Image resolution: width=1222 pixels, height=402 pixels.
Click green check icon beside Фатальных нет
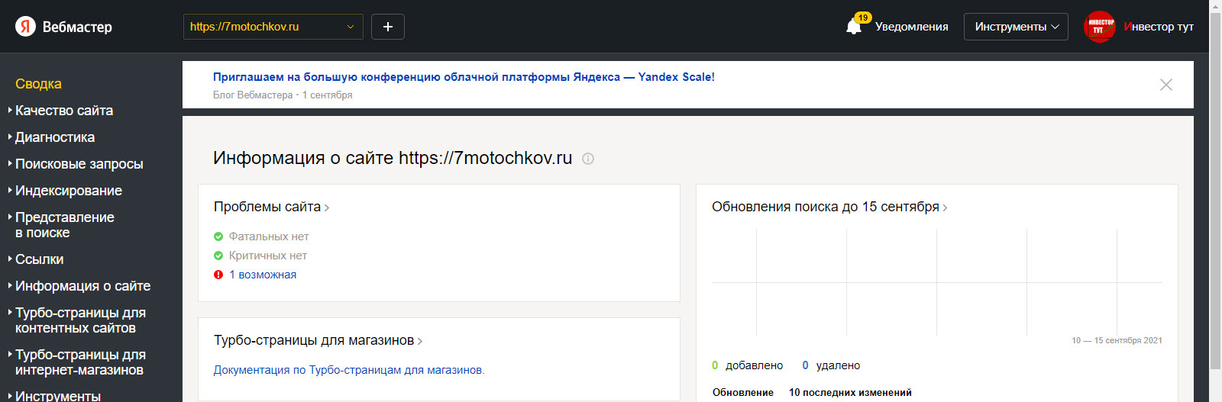click(218, 236)
